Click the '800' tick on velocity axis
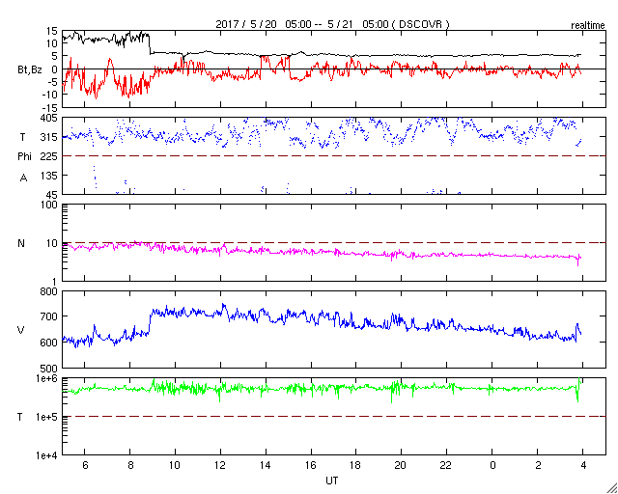The height and width of the screenshot is (494, 618). tap(51, 292)
